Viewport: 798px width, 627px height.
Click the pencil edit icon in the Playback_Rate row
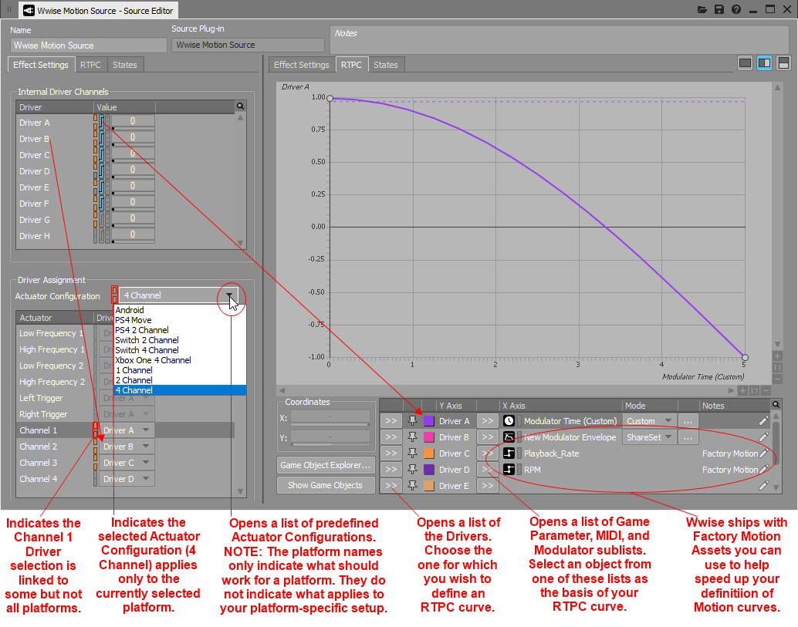763,453
